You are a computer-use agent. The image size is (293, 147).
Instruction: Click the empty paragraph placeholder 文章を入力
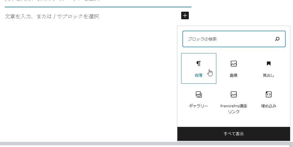coord(52,16)
